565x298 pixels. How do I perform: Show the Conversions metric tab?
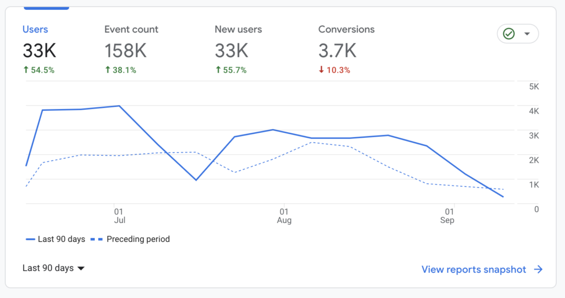tap(346, 30)
